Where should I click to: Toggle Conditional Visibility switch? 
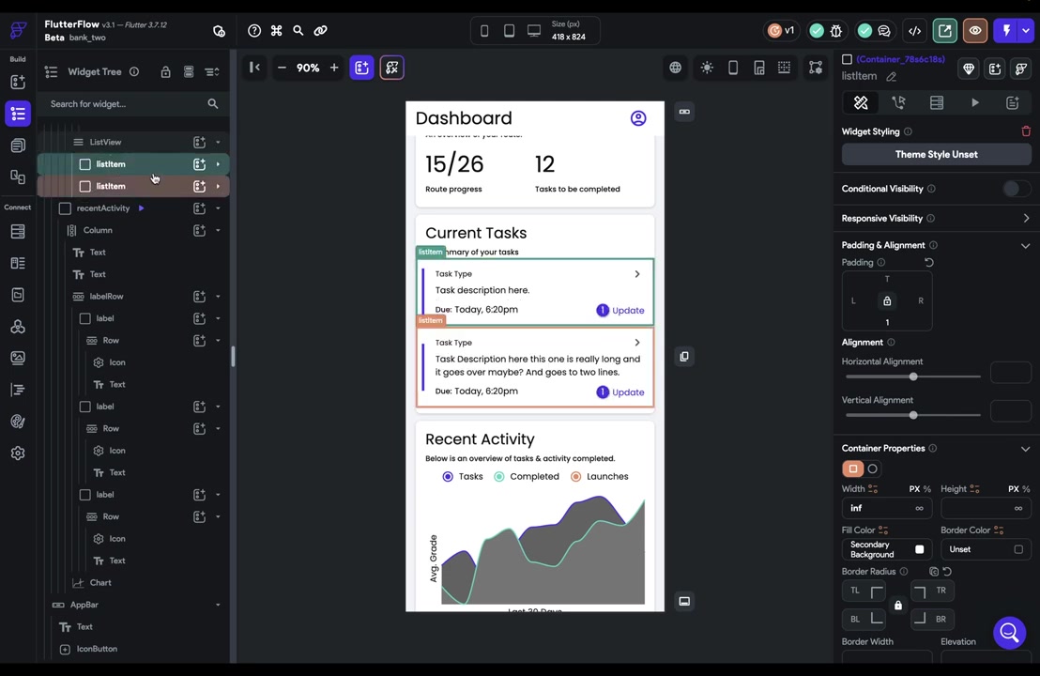(1015, 189)
